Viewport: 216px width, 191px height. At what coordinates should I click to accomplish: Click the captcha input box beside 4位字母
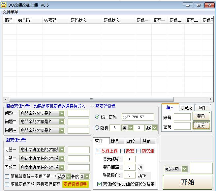click(201, 168)
